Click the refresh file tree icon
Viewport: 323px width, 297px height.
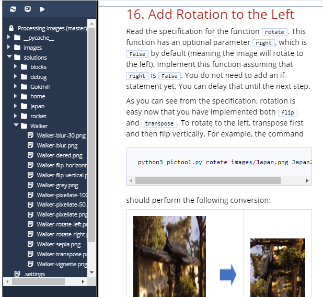coord(13,9)
